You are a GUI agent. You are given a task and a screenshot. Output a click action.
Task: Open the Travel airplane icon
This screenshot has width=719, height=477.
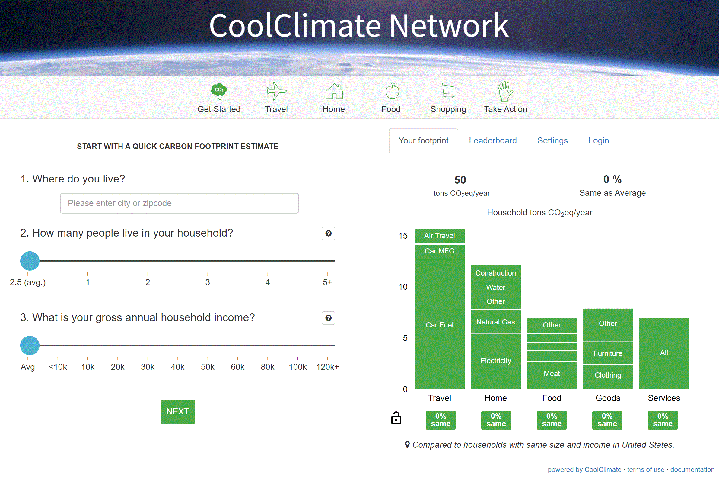tap(276, 91)
